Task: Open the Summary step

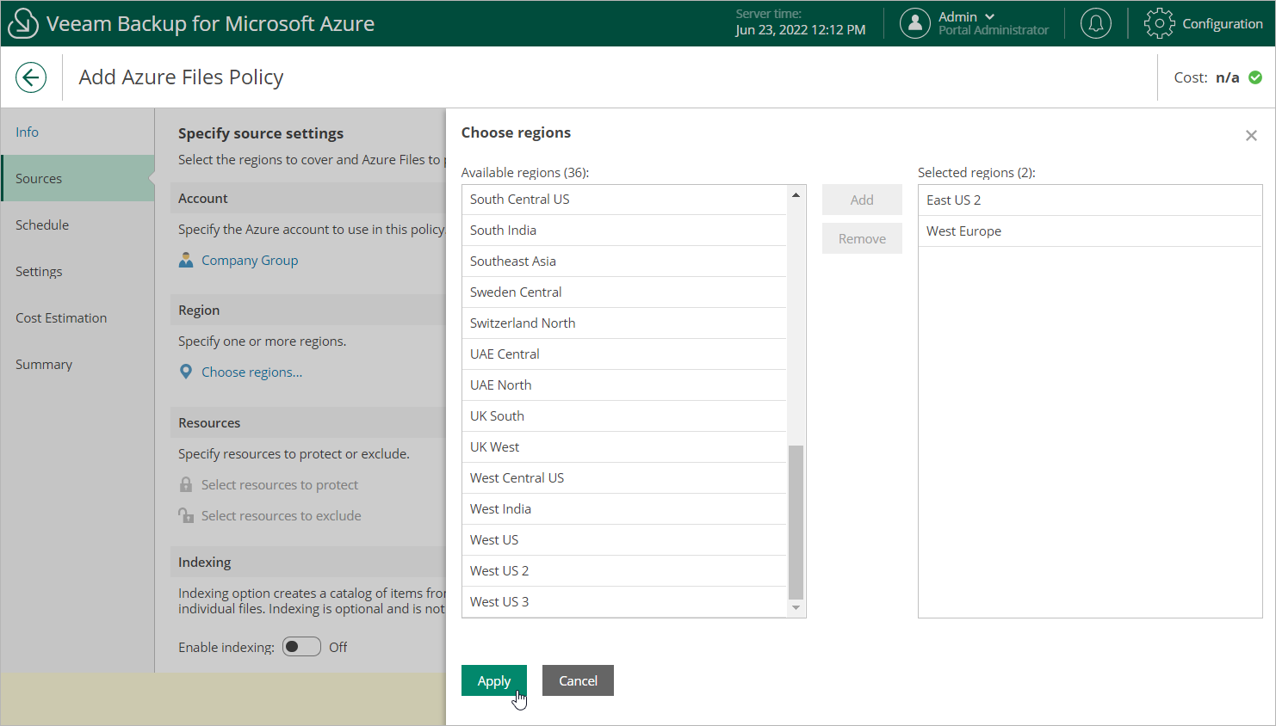Action: [77, 364]
